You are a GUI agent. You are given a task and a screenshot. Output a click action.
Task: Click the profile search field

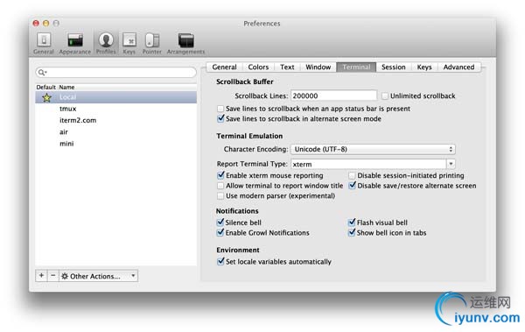tap(115, 72)
